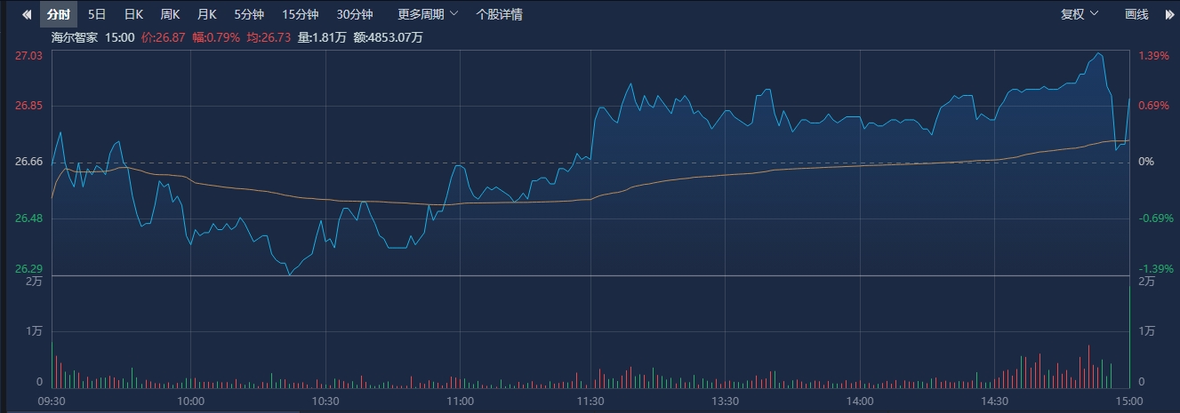View the 30分钟 period chart
This screenshot has height=413, width=1180.
click(355, 14)
